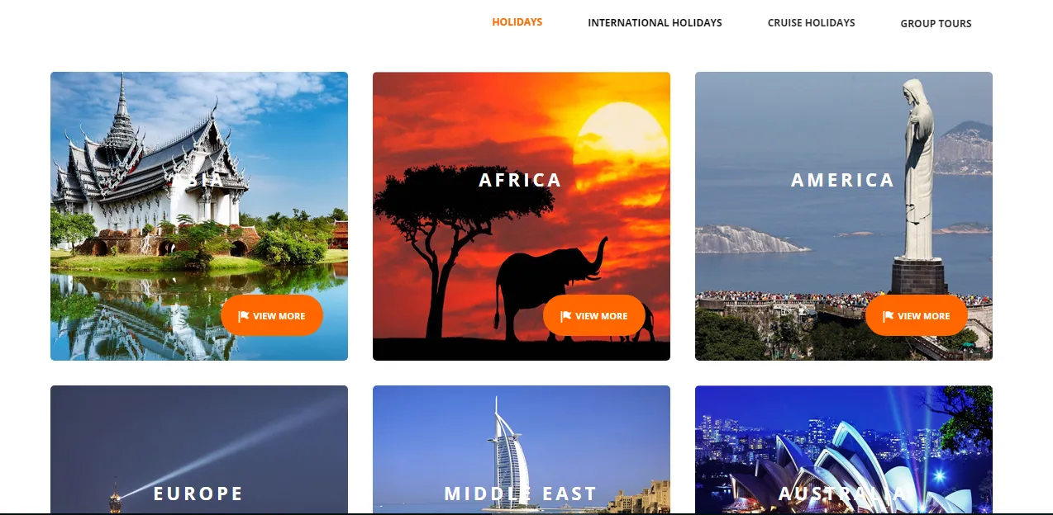Click the flag icon on Asia's View More
The height and width of the screenshot is (515, 1053).
click(x=244, y=316)
